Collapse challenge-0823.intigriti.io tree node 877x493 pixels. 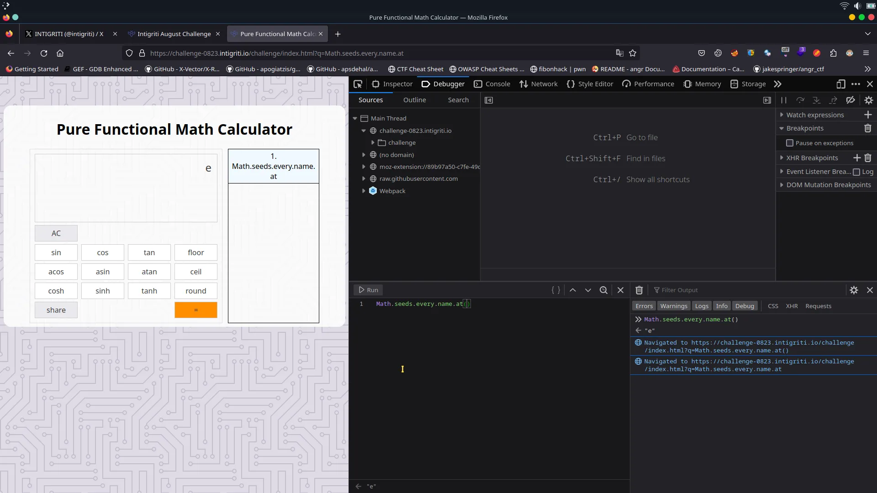[x=364, y=131]
